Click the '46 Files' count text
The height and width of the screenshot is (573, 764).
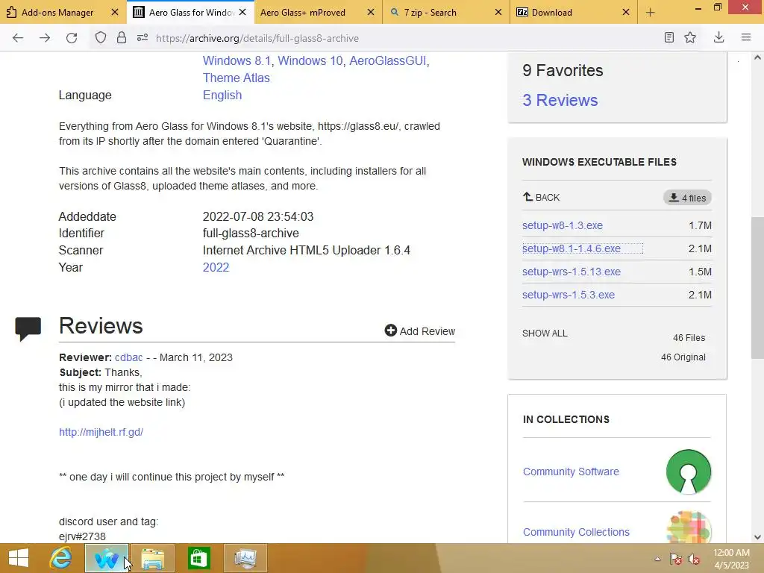(689, 338)
